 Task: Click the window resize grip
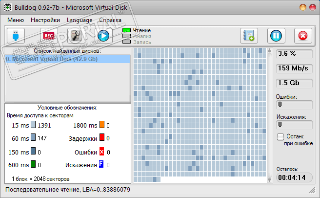coord(312,191)
